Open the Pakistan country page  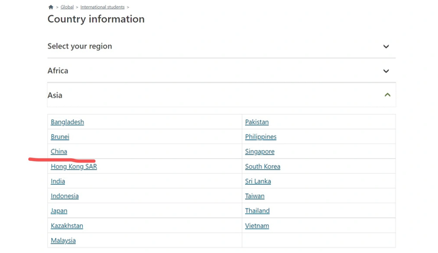257,122
